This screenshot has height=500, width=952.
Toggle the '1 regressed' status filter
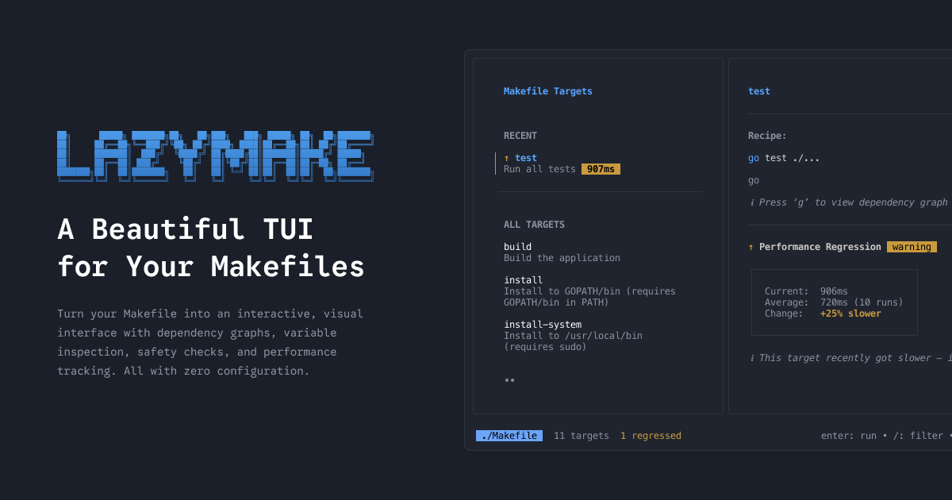651,435
